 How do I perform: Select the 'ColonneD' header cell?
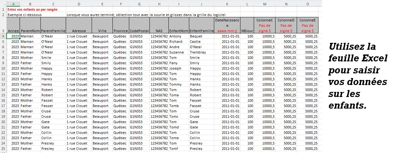(x=286, y=25)
